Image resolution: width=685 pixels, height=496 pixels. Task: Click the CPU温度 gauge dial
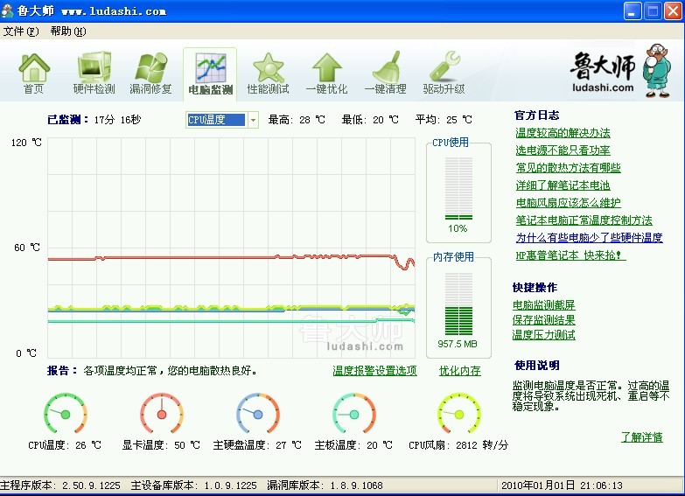(x=66, y=414)
